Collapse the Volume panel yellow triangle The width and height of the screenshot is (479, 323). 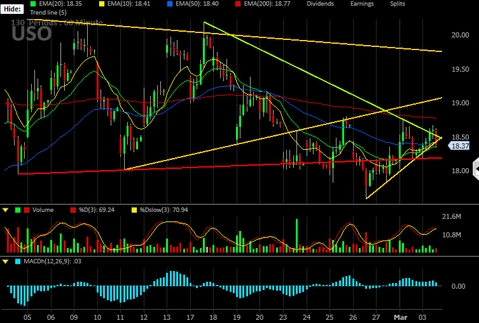pos(5,210)
